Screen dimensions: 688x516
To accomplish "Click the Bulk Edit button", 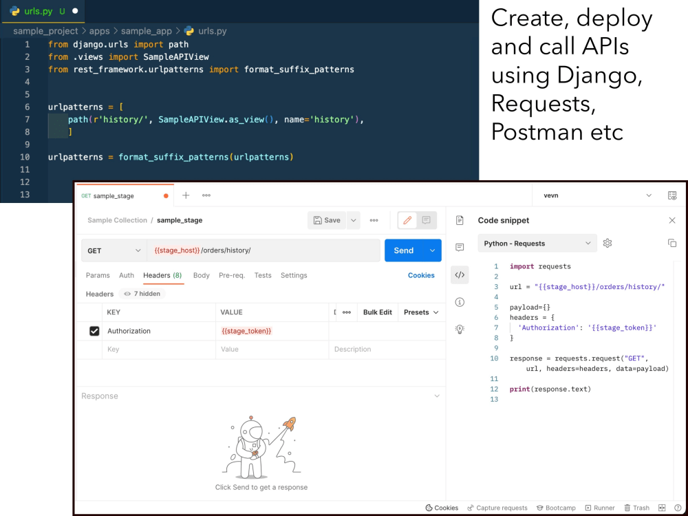I will (x=377, y=312).
